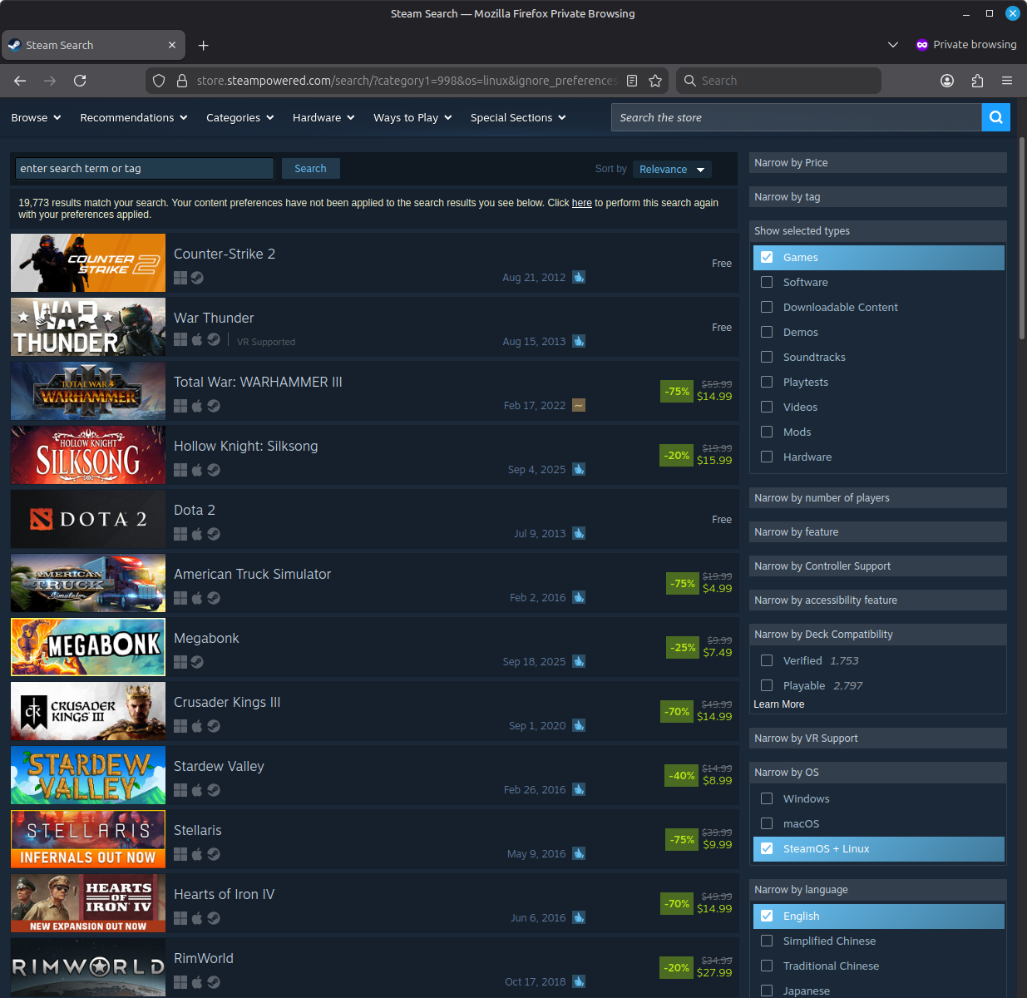Screen dimensions: 1027x998
Task: Focus the 'enter search term or tag' field
Action: pyautogui.click(x=145, y=168)
